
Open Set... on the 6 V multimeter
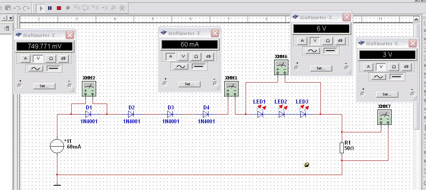coord(321,68)
